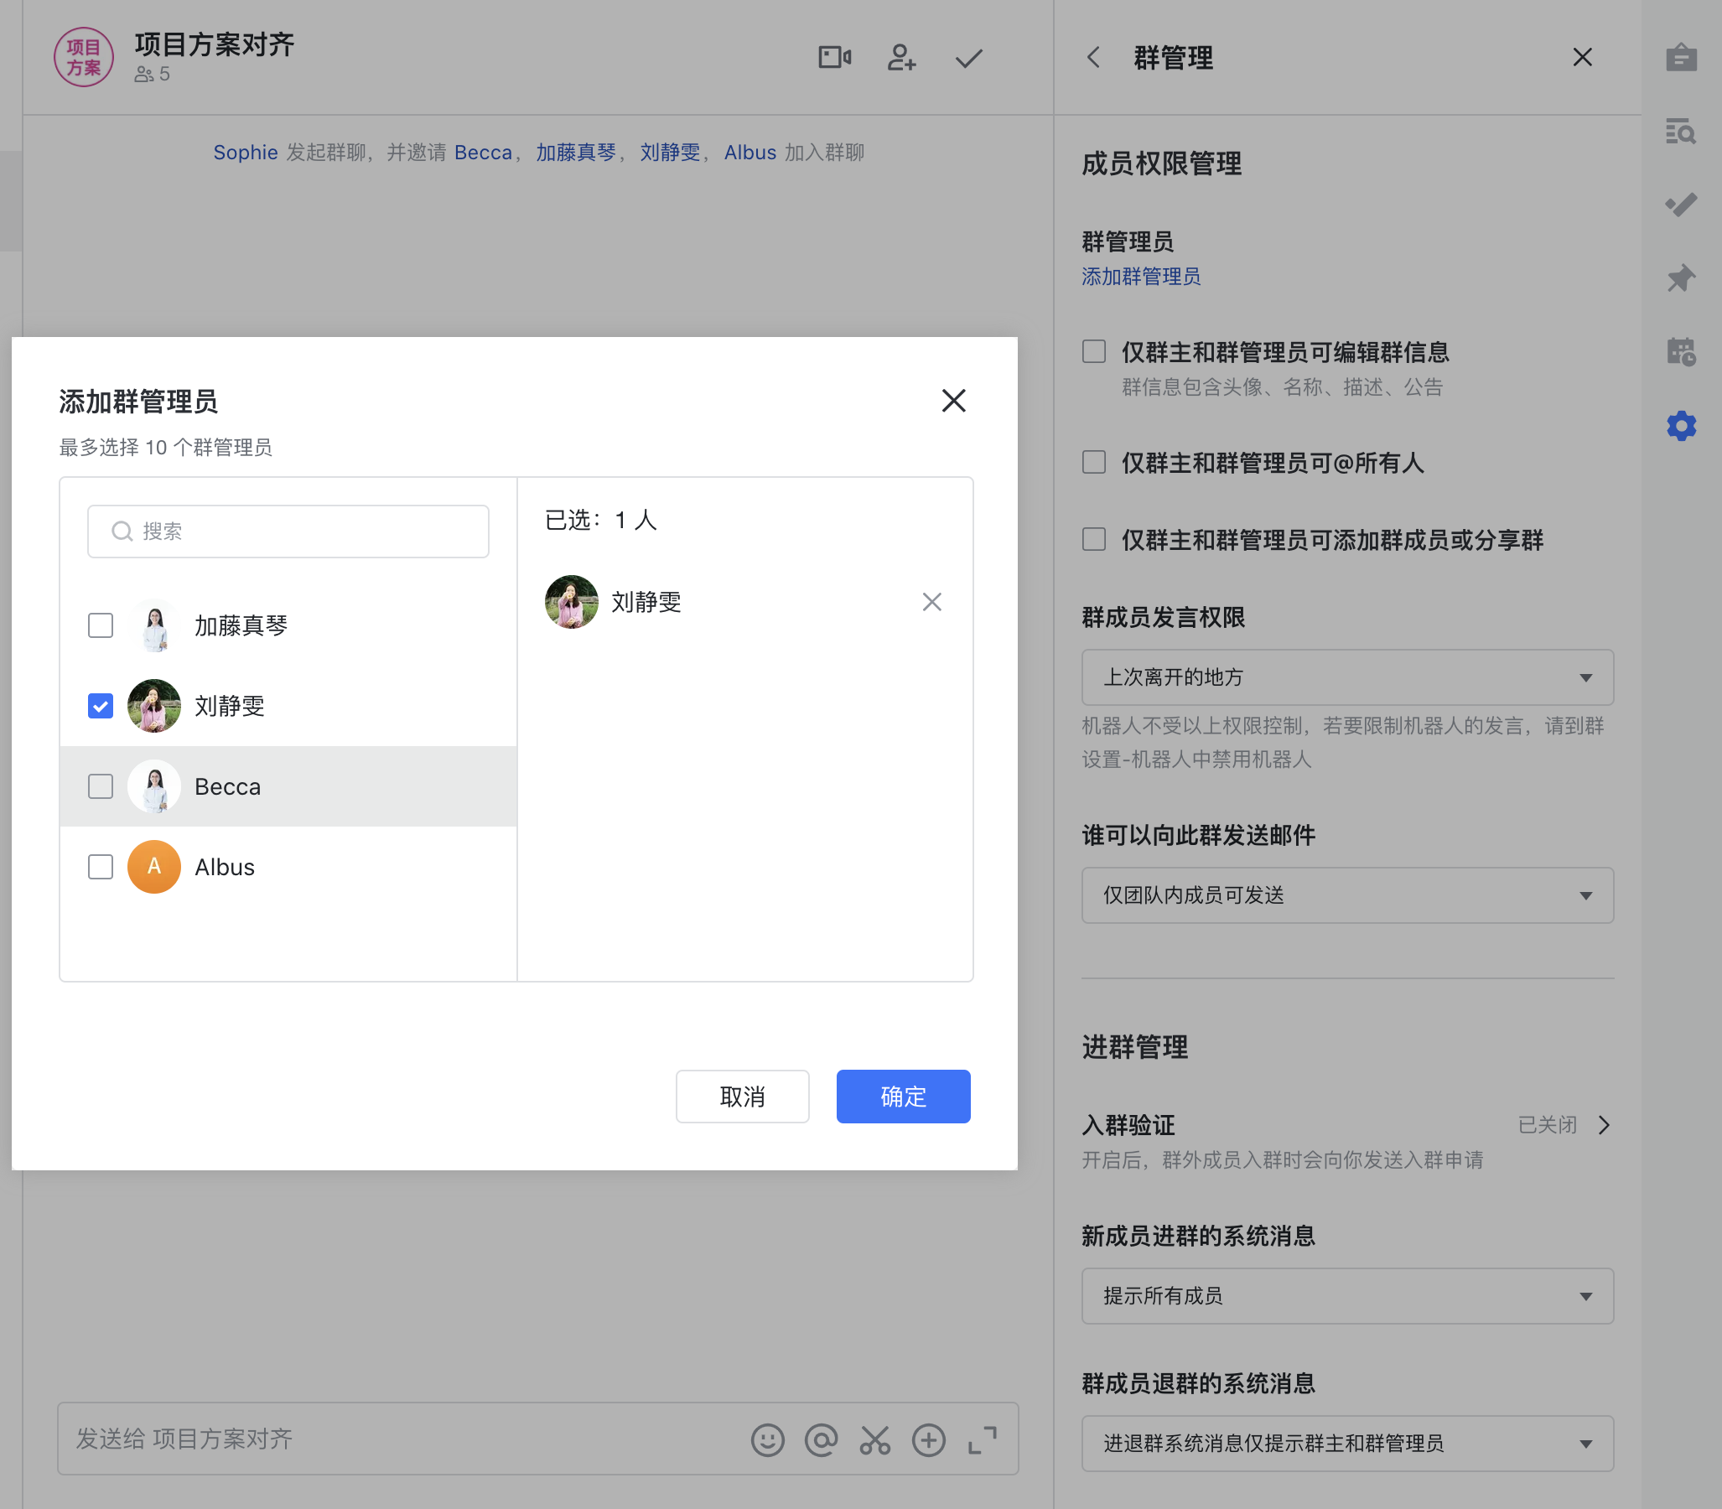Click the checkmark icon in the chat header
Image resolution: width=1722 pixels, height=1509 pixels.
point(968,57)
